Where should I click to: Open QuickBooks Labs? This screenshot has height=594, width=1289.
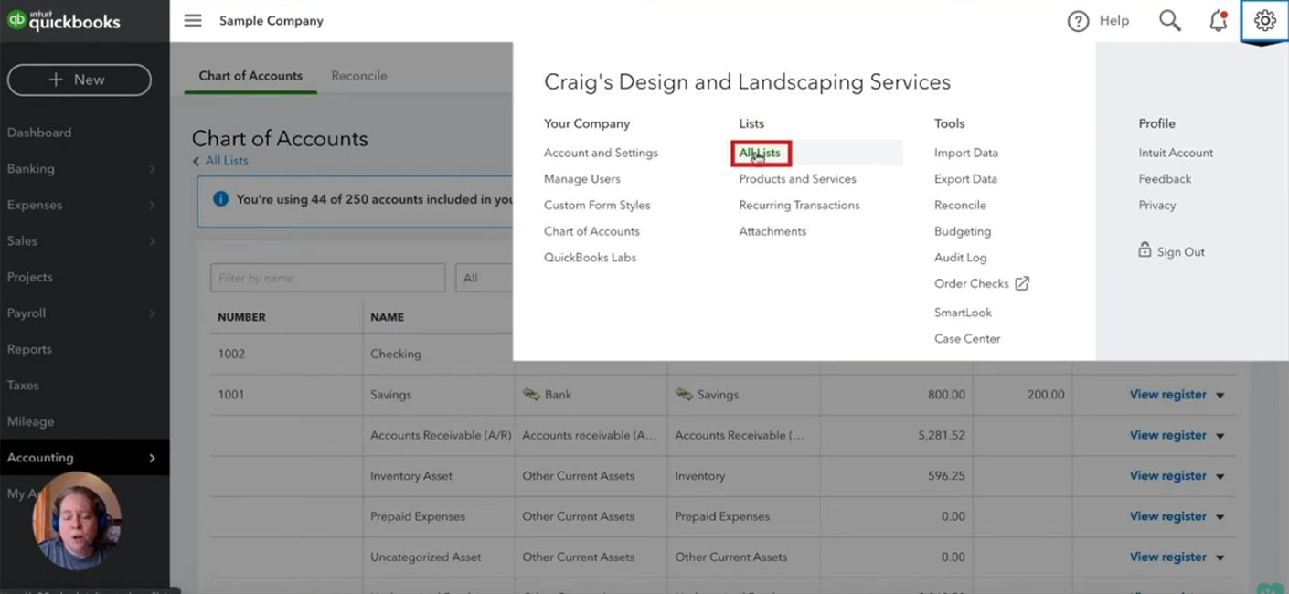[590, 258]
